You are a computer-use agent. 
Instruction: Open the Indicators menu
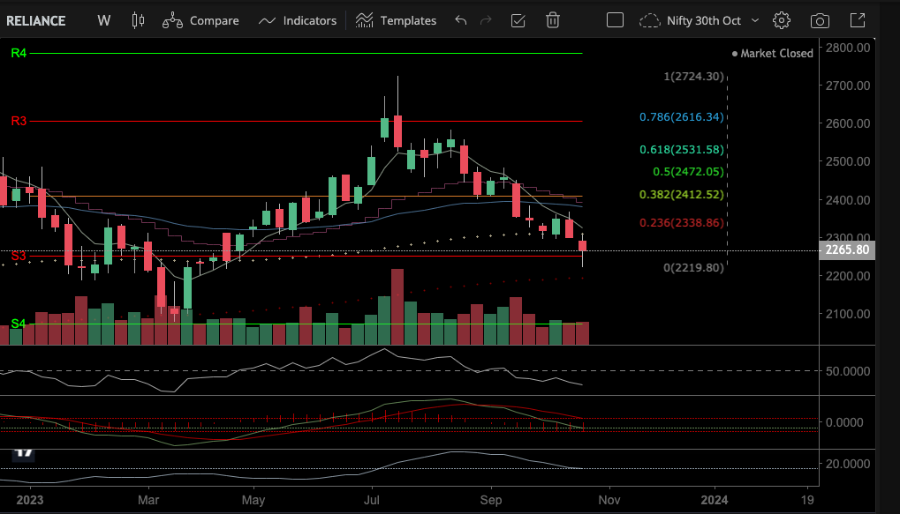coord(298,20)
